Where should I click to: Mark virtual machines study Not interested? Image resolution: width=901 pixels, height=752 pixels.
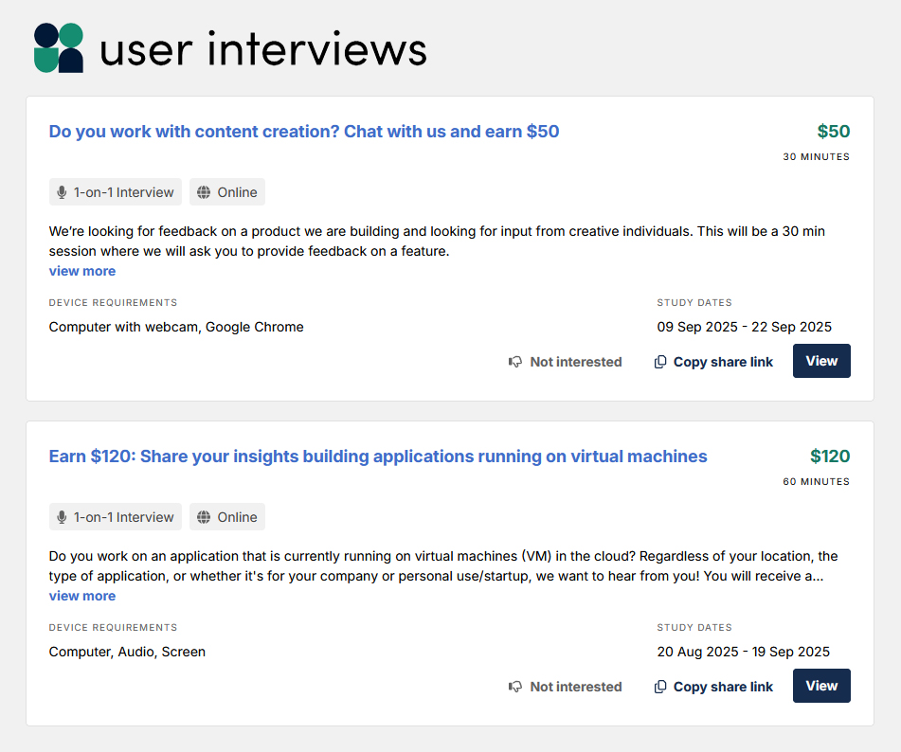(566, 687)
